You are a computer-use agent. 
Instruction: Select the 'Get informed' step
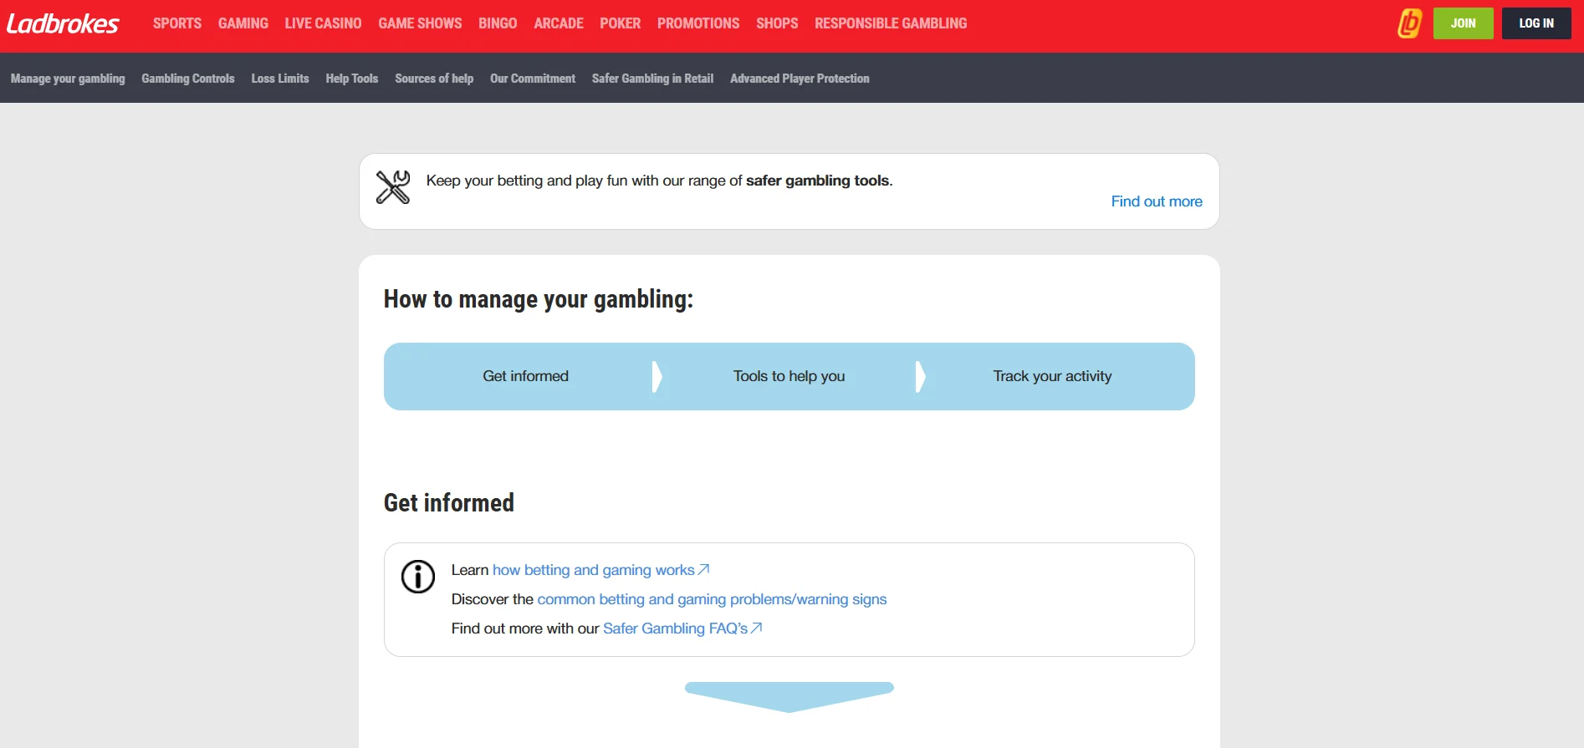(x=525, y=376)
